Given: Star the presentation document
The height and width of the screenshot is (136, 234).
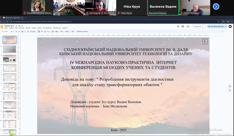Looking at the screenshot, I should [x=16, y=26].
